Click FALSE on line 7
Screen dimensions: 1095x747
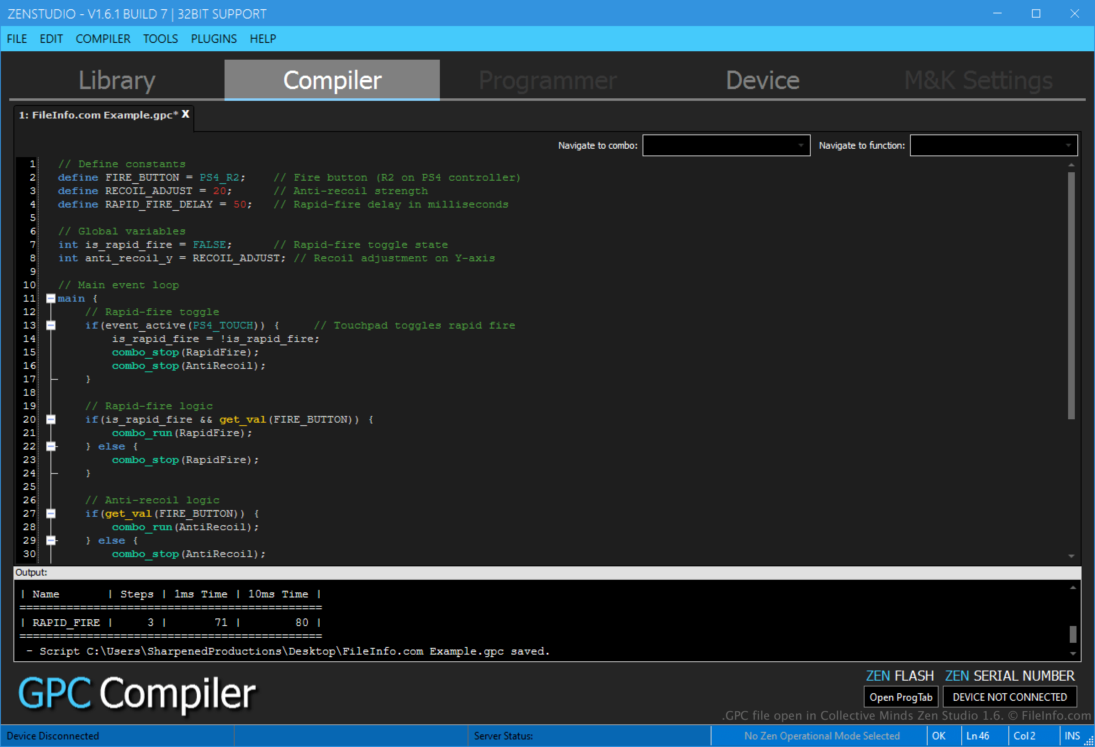[209, 245]
